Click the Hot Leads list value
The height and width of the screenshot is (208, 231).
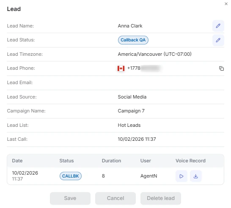point(129,125)
